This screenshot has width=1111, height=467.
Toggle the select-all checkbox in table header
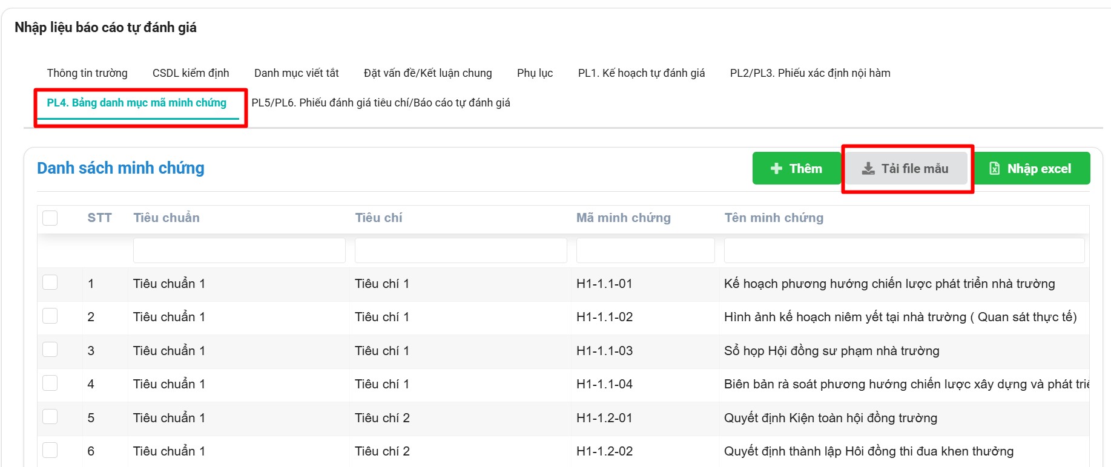(x=50, y=218)
